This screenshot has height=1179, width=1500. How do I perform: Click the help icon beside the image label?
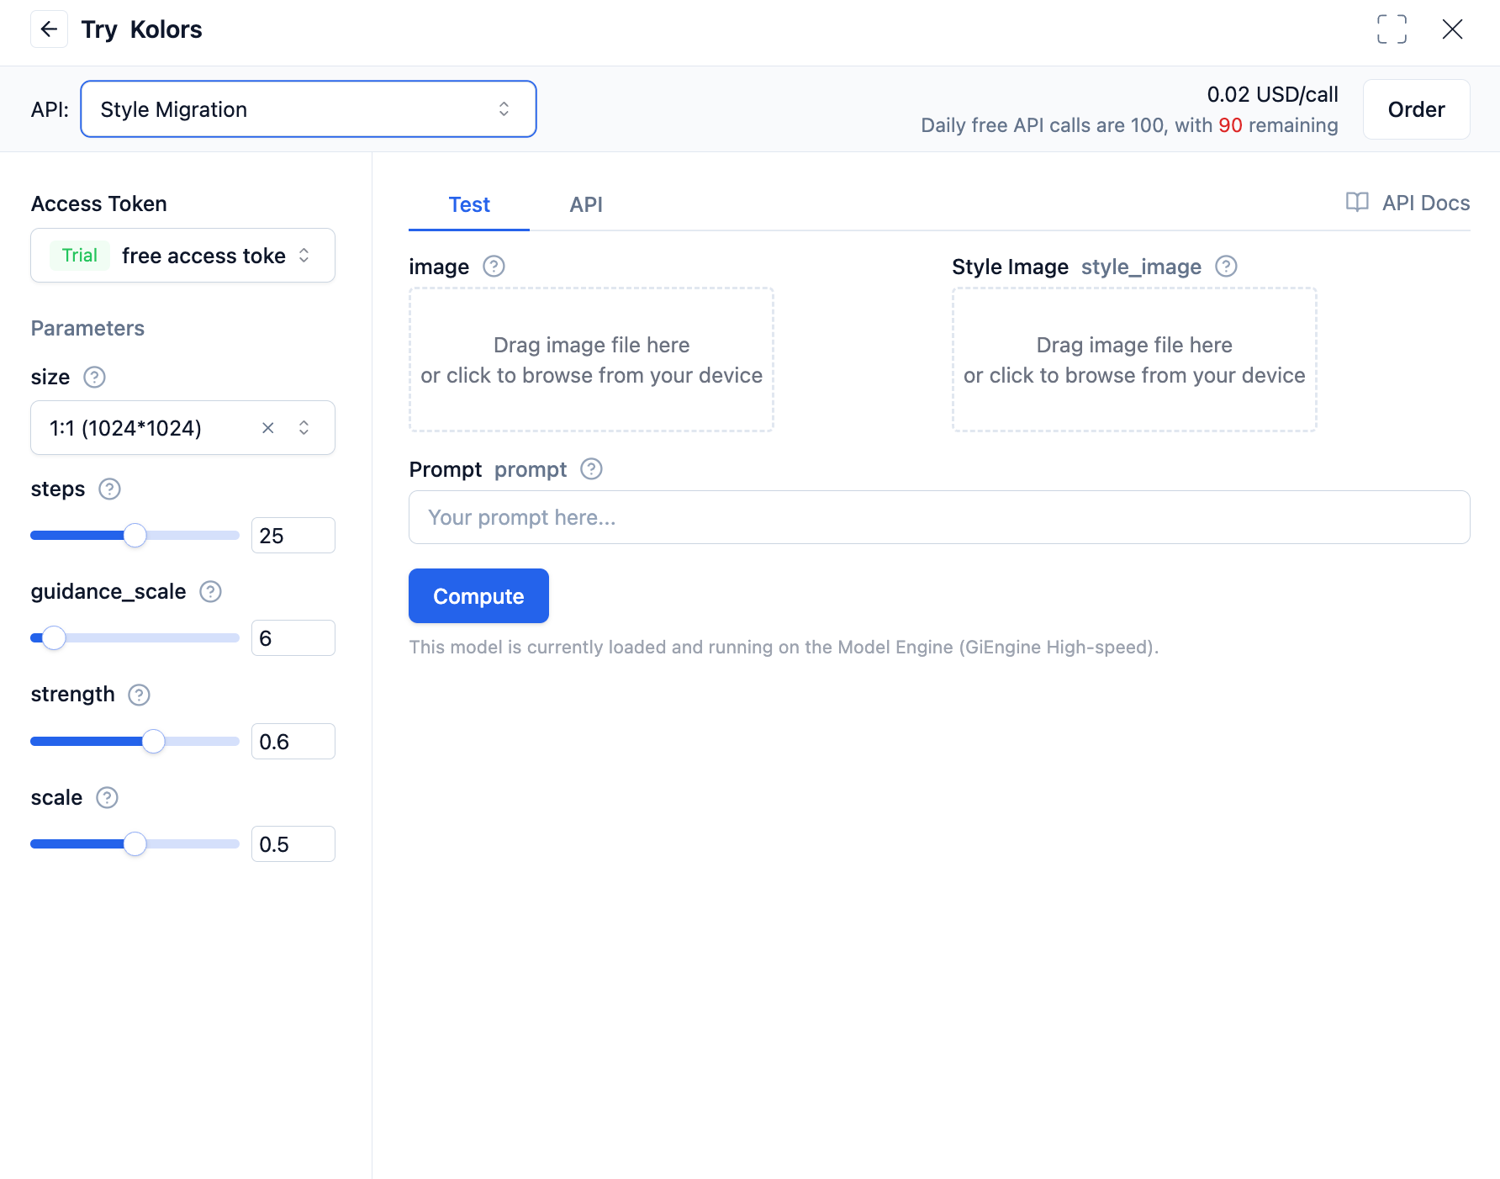click(x=494, y=267)
